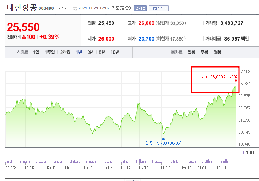Click the clock icon beside the date

[x=75, y=9]
